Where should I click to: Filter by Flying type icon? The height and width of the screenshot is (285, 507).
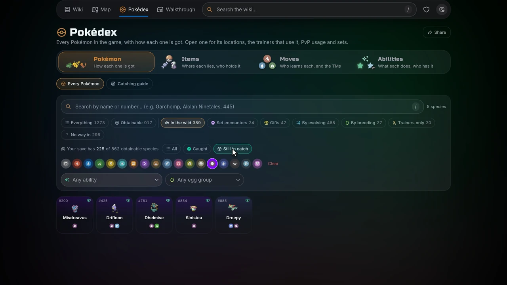click(x=167, y=163)
